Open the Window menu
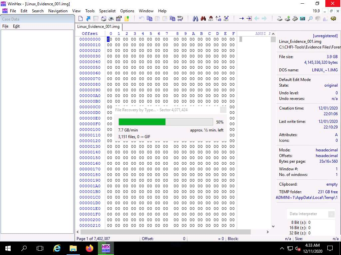The image size is (341, 255). 146,11
